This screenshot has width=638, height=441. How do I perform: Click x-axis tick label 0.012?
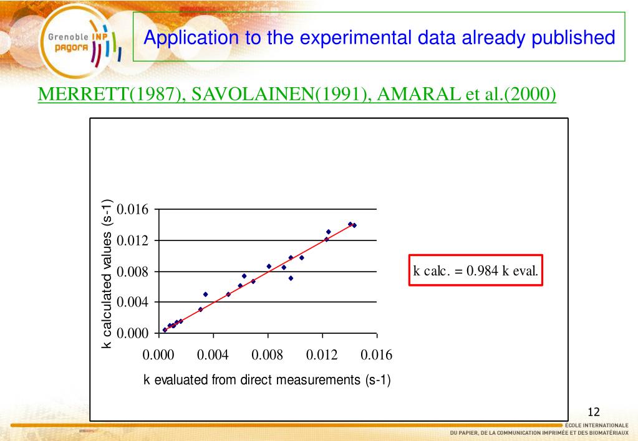[322, 355]
